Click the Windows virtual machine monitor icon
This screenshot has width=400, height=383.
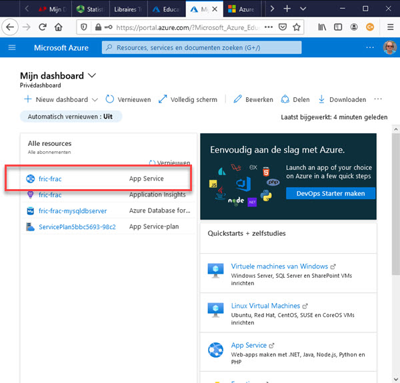tap(215, 270)
